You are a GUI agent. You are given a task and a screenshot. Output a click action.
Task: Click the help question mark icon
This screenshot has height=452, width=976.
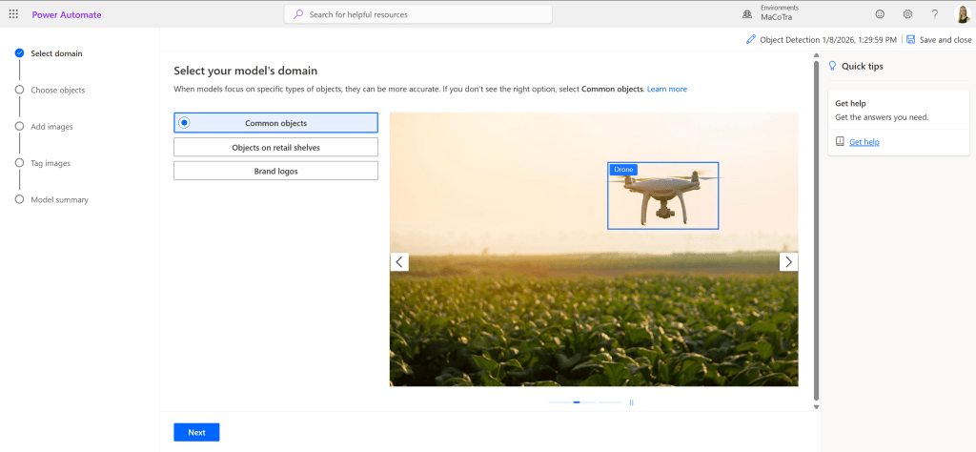[935, 14]
